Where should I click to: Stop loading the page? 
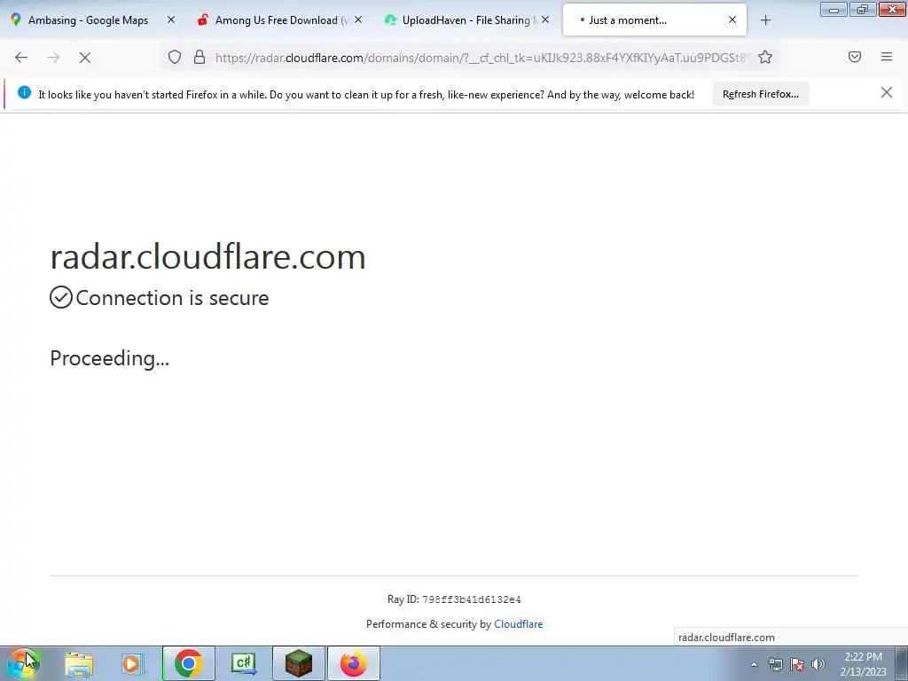[x=85, y=58]
